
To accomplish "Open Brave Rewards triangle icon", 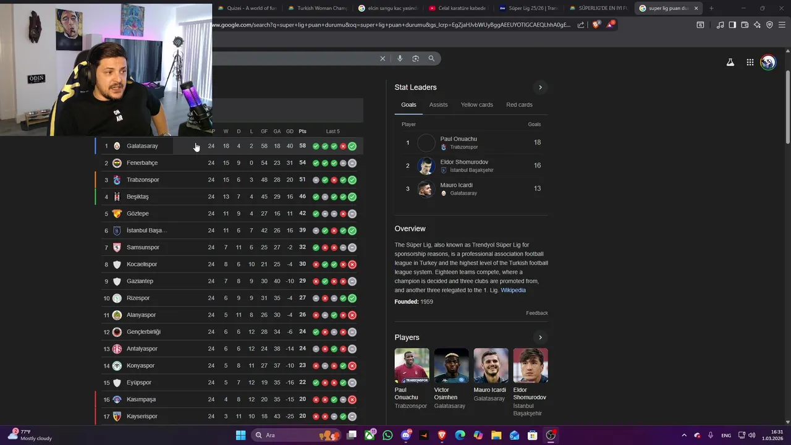I will (x=611, y=25).
